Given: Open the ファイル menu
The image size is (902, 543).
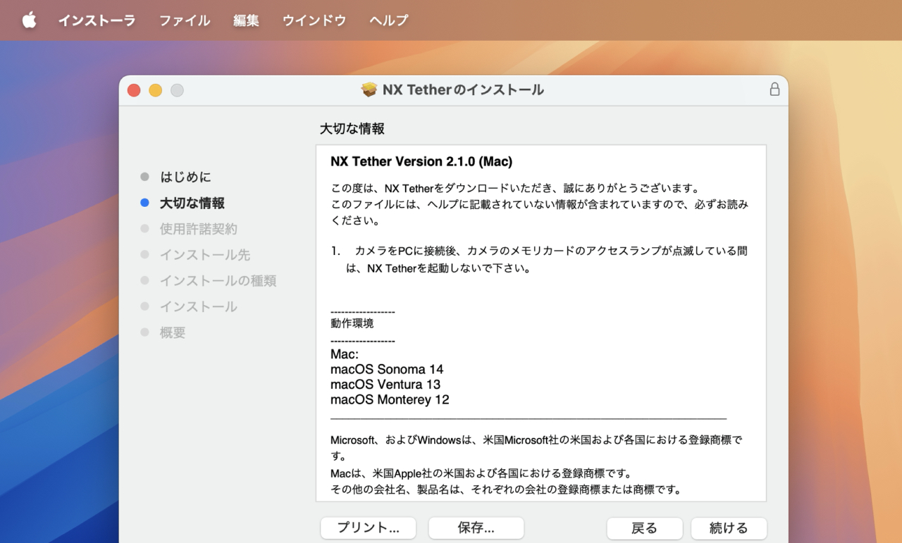Looking at the screenshot, I should click(x=185, y=20).
